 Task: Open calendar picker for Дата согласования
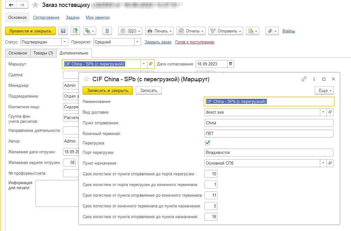coord(230,64)
